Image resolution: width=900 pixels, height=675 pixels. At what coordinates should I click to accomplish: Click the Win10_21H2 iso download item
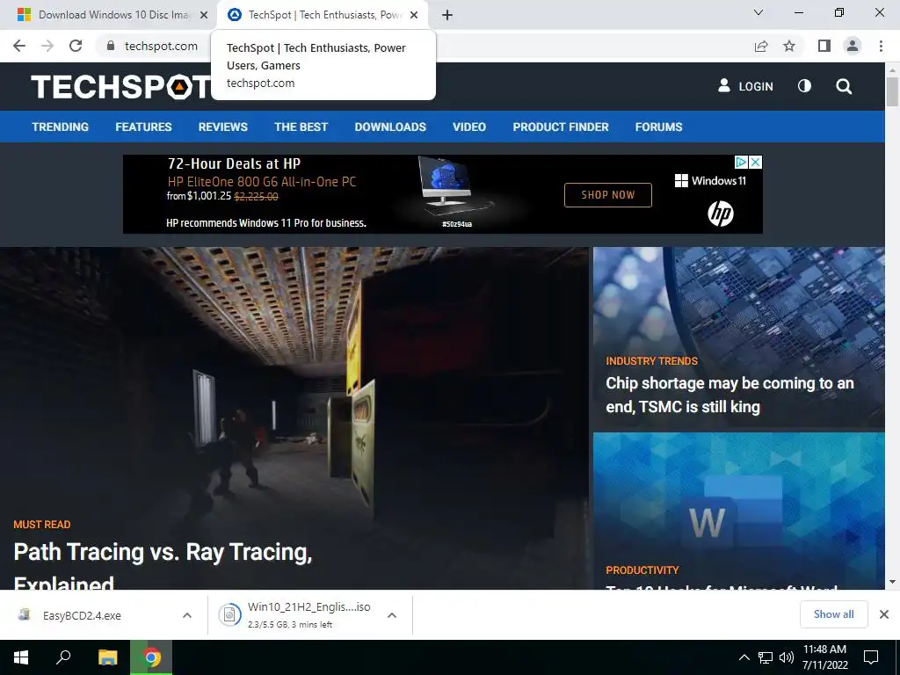click(308, 614)
